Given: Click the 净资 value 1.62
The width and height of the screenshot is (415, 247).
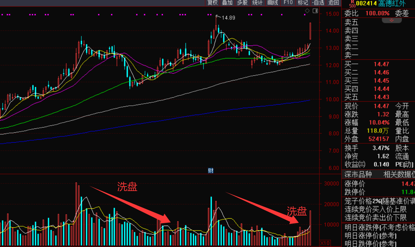Looking at the screenshot, I should 383,156.
